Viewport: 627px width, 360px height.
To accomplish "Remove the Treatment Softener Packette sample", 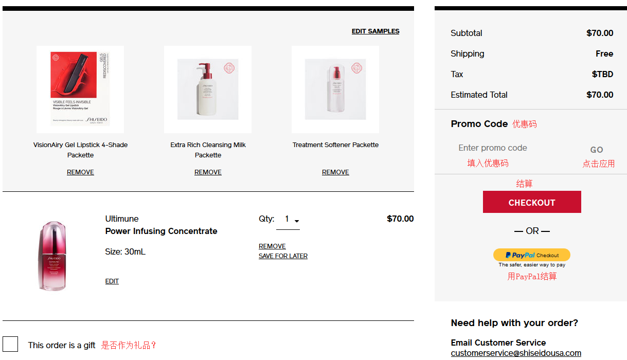I will tap(335, 172).
